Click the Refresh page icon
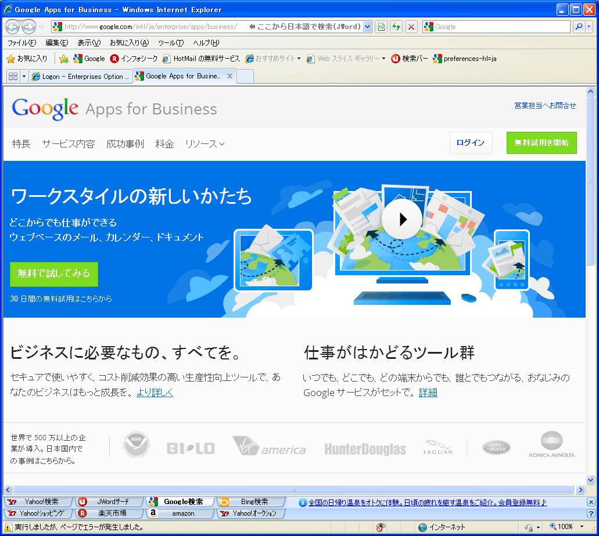Image resolution: width=599 pixels, height=536 pixels. tap(396, 27)
